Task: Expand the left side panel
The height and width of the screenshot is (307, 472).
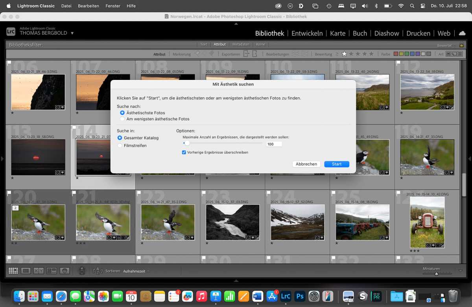Action: pos(2,159)
